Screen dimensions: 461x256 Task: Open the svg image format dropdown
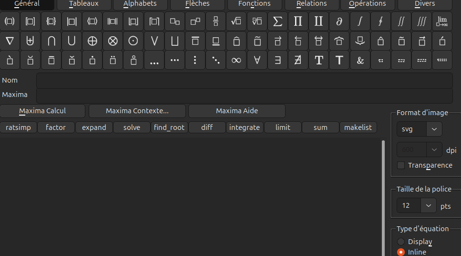coord(419,129)
